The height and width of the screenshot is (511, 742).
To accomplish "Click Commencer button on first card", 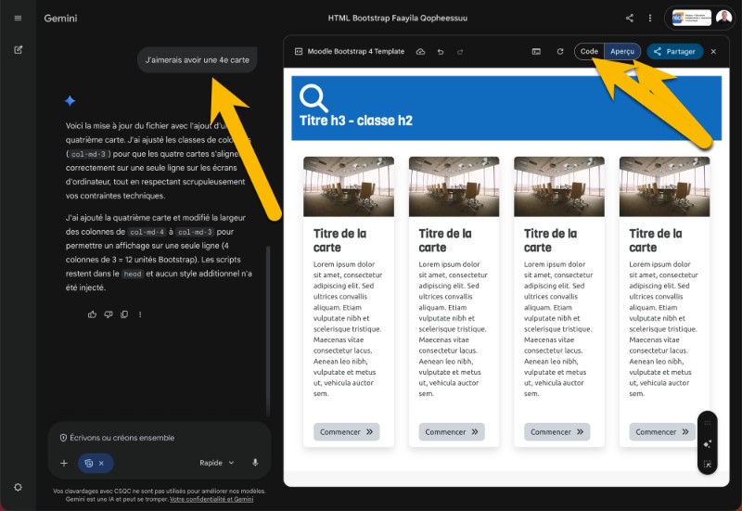I will [x=346, y=432].
